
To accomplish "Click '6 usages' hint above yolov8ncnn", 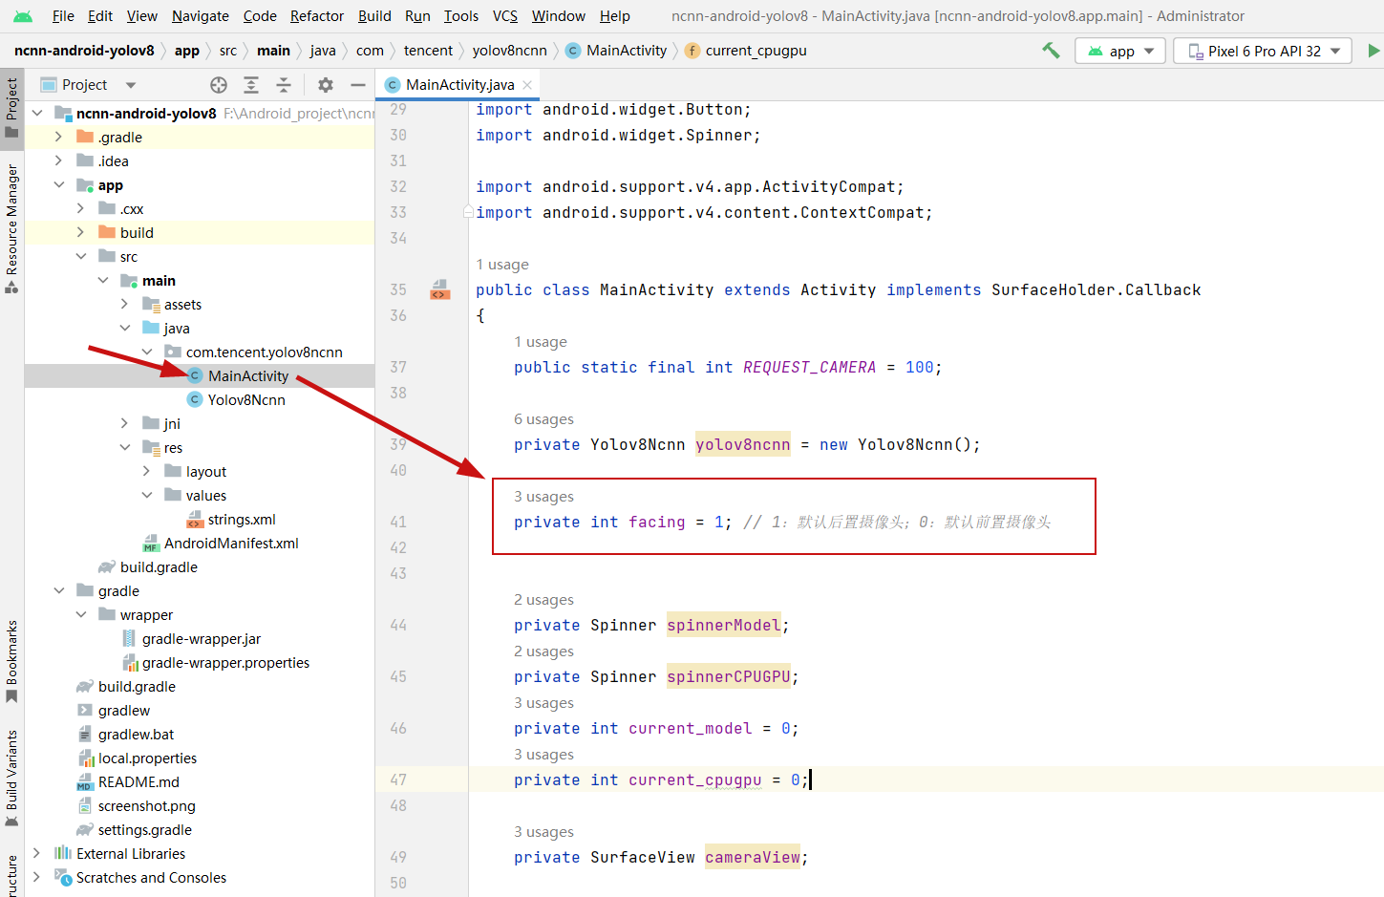I will 543,419.
